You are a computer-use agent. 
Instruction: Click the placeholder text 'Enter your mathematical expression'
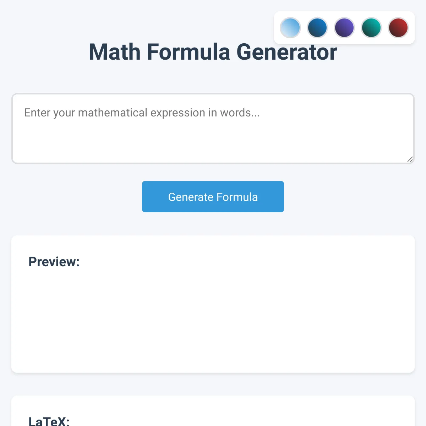(x=115, y=113)
